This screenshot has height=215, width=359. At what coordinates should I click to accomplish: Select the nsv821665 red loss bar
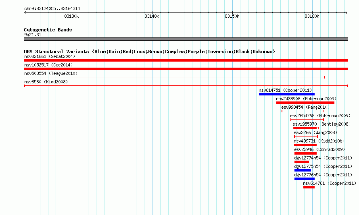pyautogui.click(x=186, y=60)
